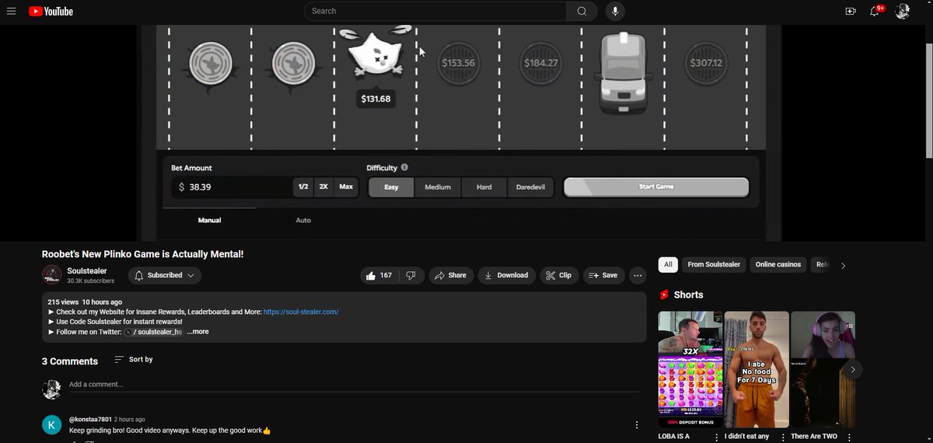Click the $131.68 payout label
Viewport: 933px width, 443px height.
(376, 99)
